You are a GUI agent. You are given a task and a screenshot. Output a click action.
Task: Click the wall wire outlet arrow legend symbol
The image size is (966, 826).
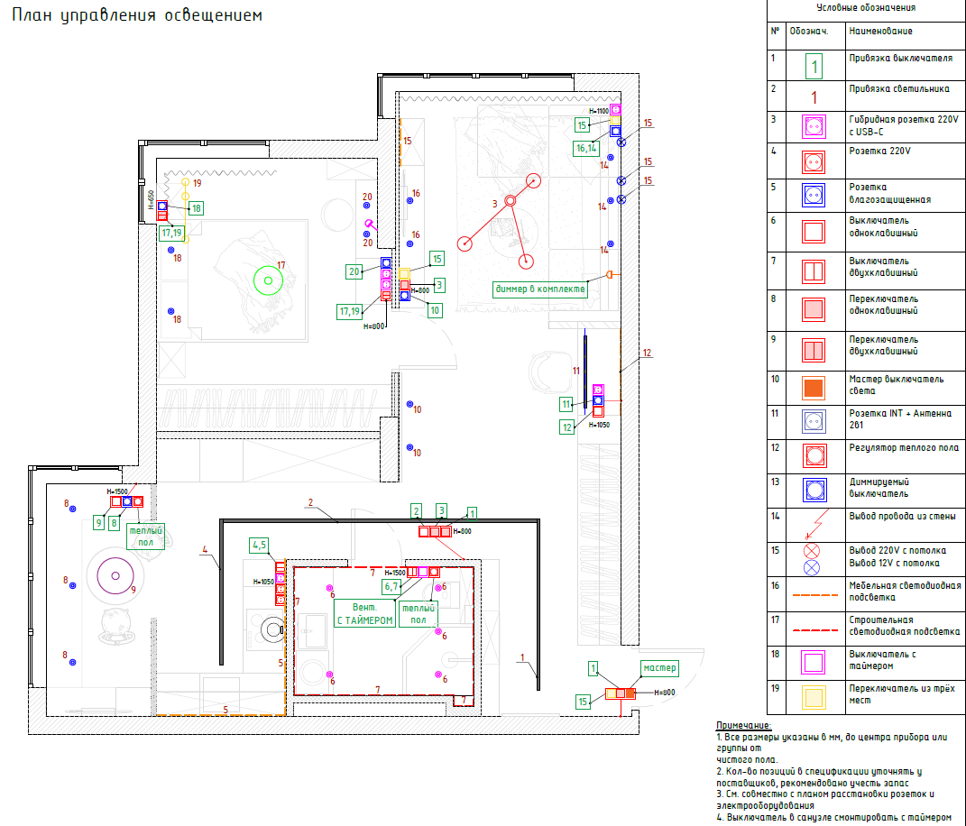(x=817, y=524)
